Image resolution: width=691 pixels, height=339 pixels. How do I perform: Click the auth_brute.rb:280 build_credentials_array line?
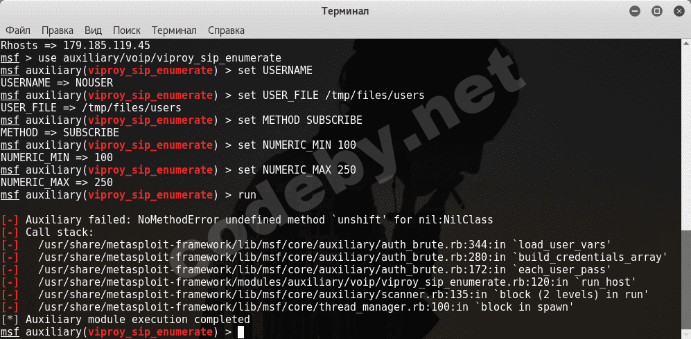tap(335, 257)
